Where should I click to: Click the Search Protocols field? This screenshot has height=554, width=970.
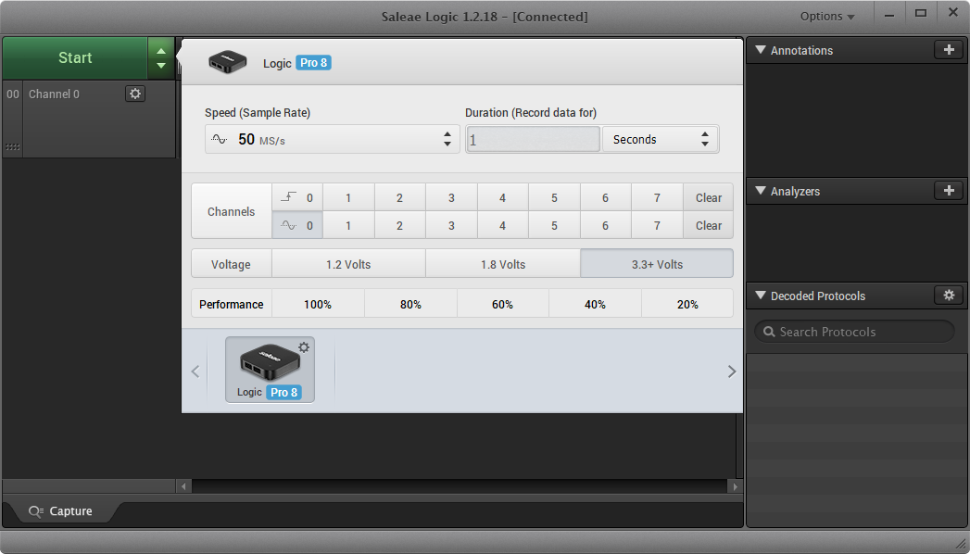(853, 332)
